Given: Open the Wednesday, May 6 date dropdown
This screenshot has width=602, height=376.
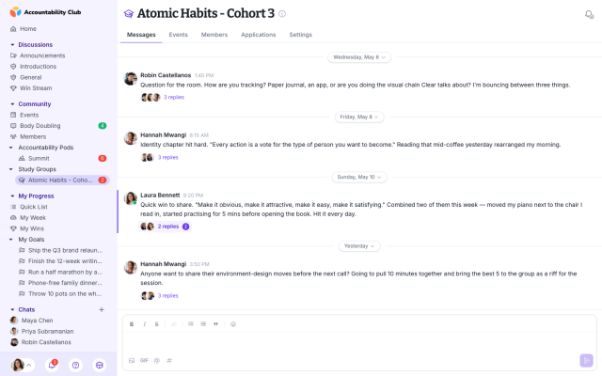Looking at the screenshot, I should point(359,57).
